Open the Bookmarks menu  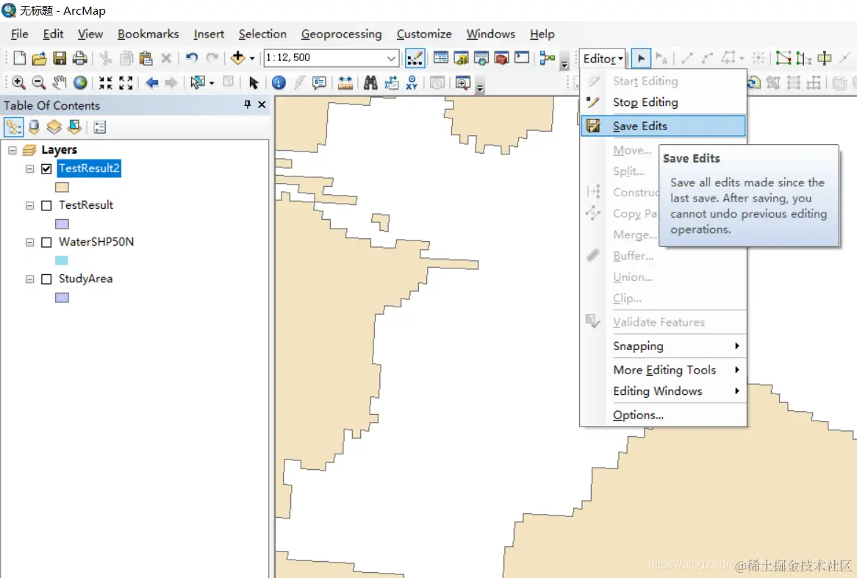click(148, 34)
